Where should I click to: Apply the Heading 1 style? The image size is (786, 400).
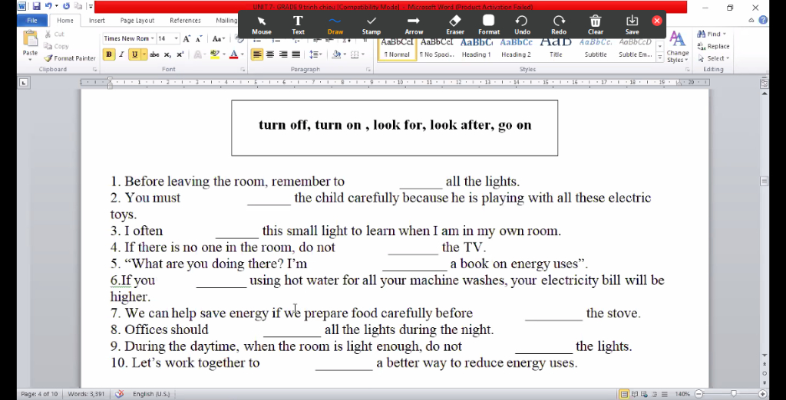tap(476, 49)
